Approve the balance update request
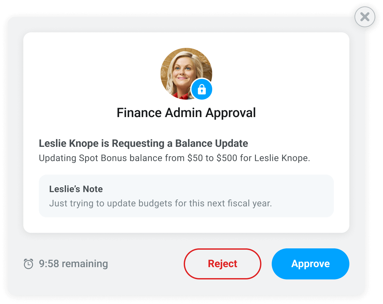Screen dimensions: 383x304 (x=310, y=264)
